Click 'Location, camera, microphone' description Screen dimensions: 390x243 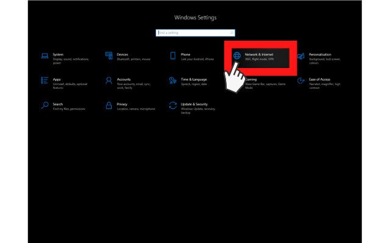coord(136,109)
